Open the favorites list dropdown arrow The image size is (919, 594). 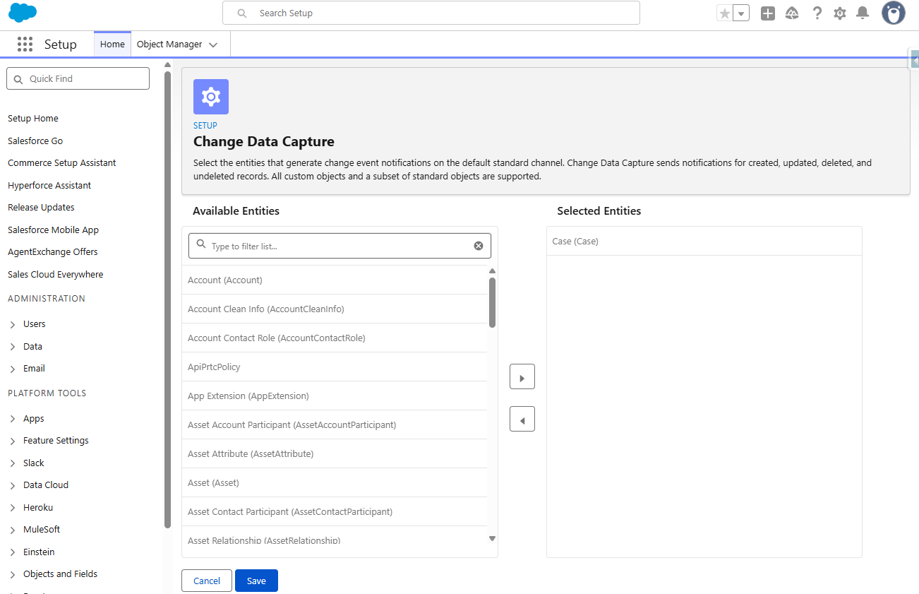pos(741,13)
